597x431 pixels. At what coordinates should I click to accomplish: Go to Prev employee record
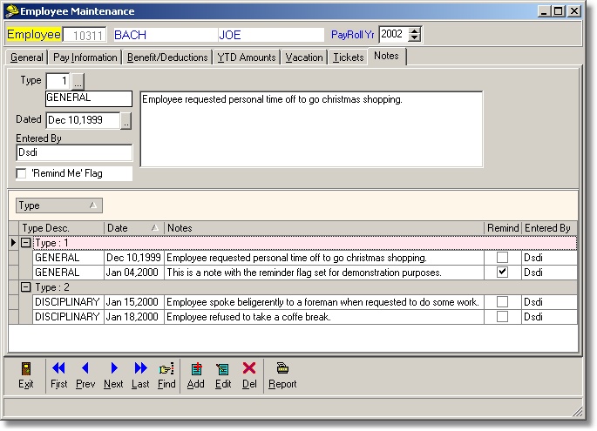[x=85, y=369]
